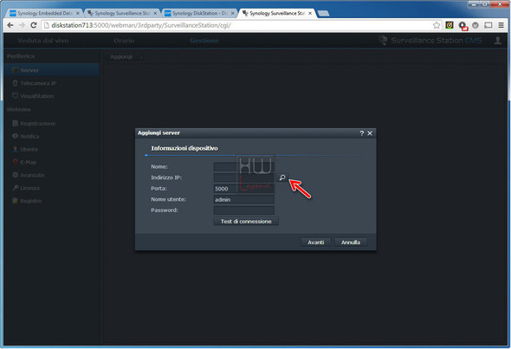511x349 pixels.
Task: Bookmark page with the star icon
Action: tap(437, 25)
